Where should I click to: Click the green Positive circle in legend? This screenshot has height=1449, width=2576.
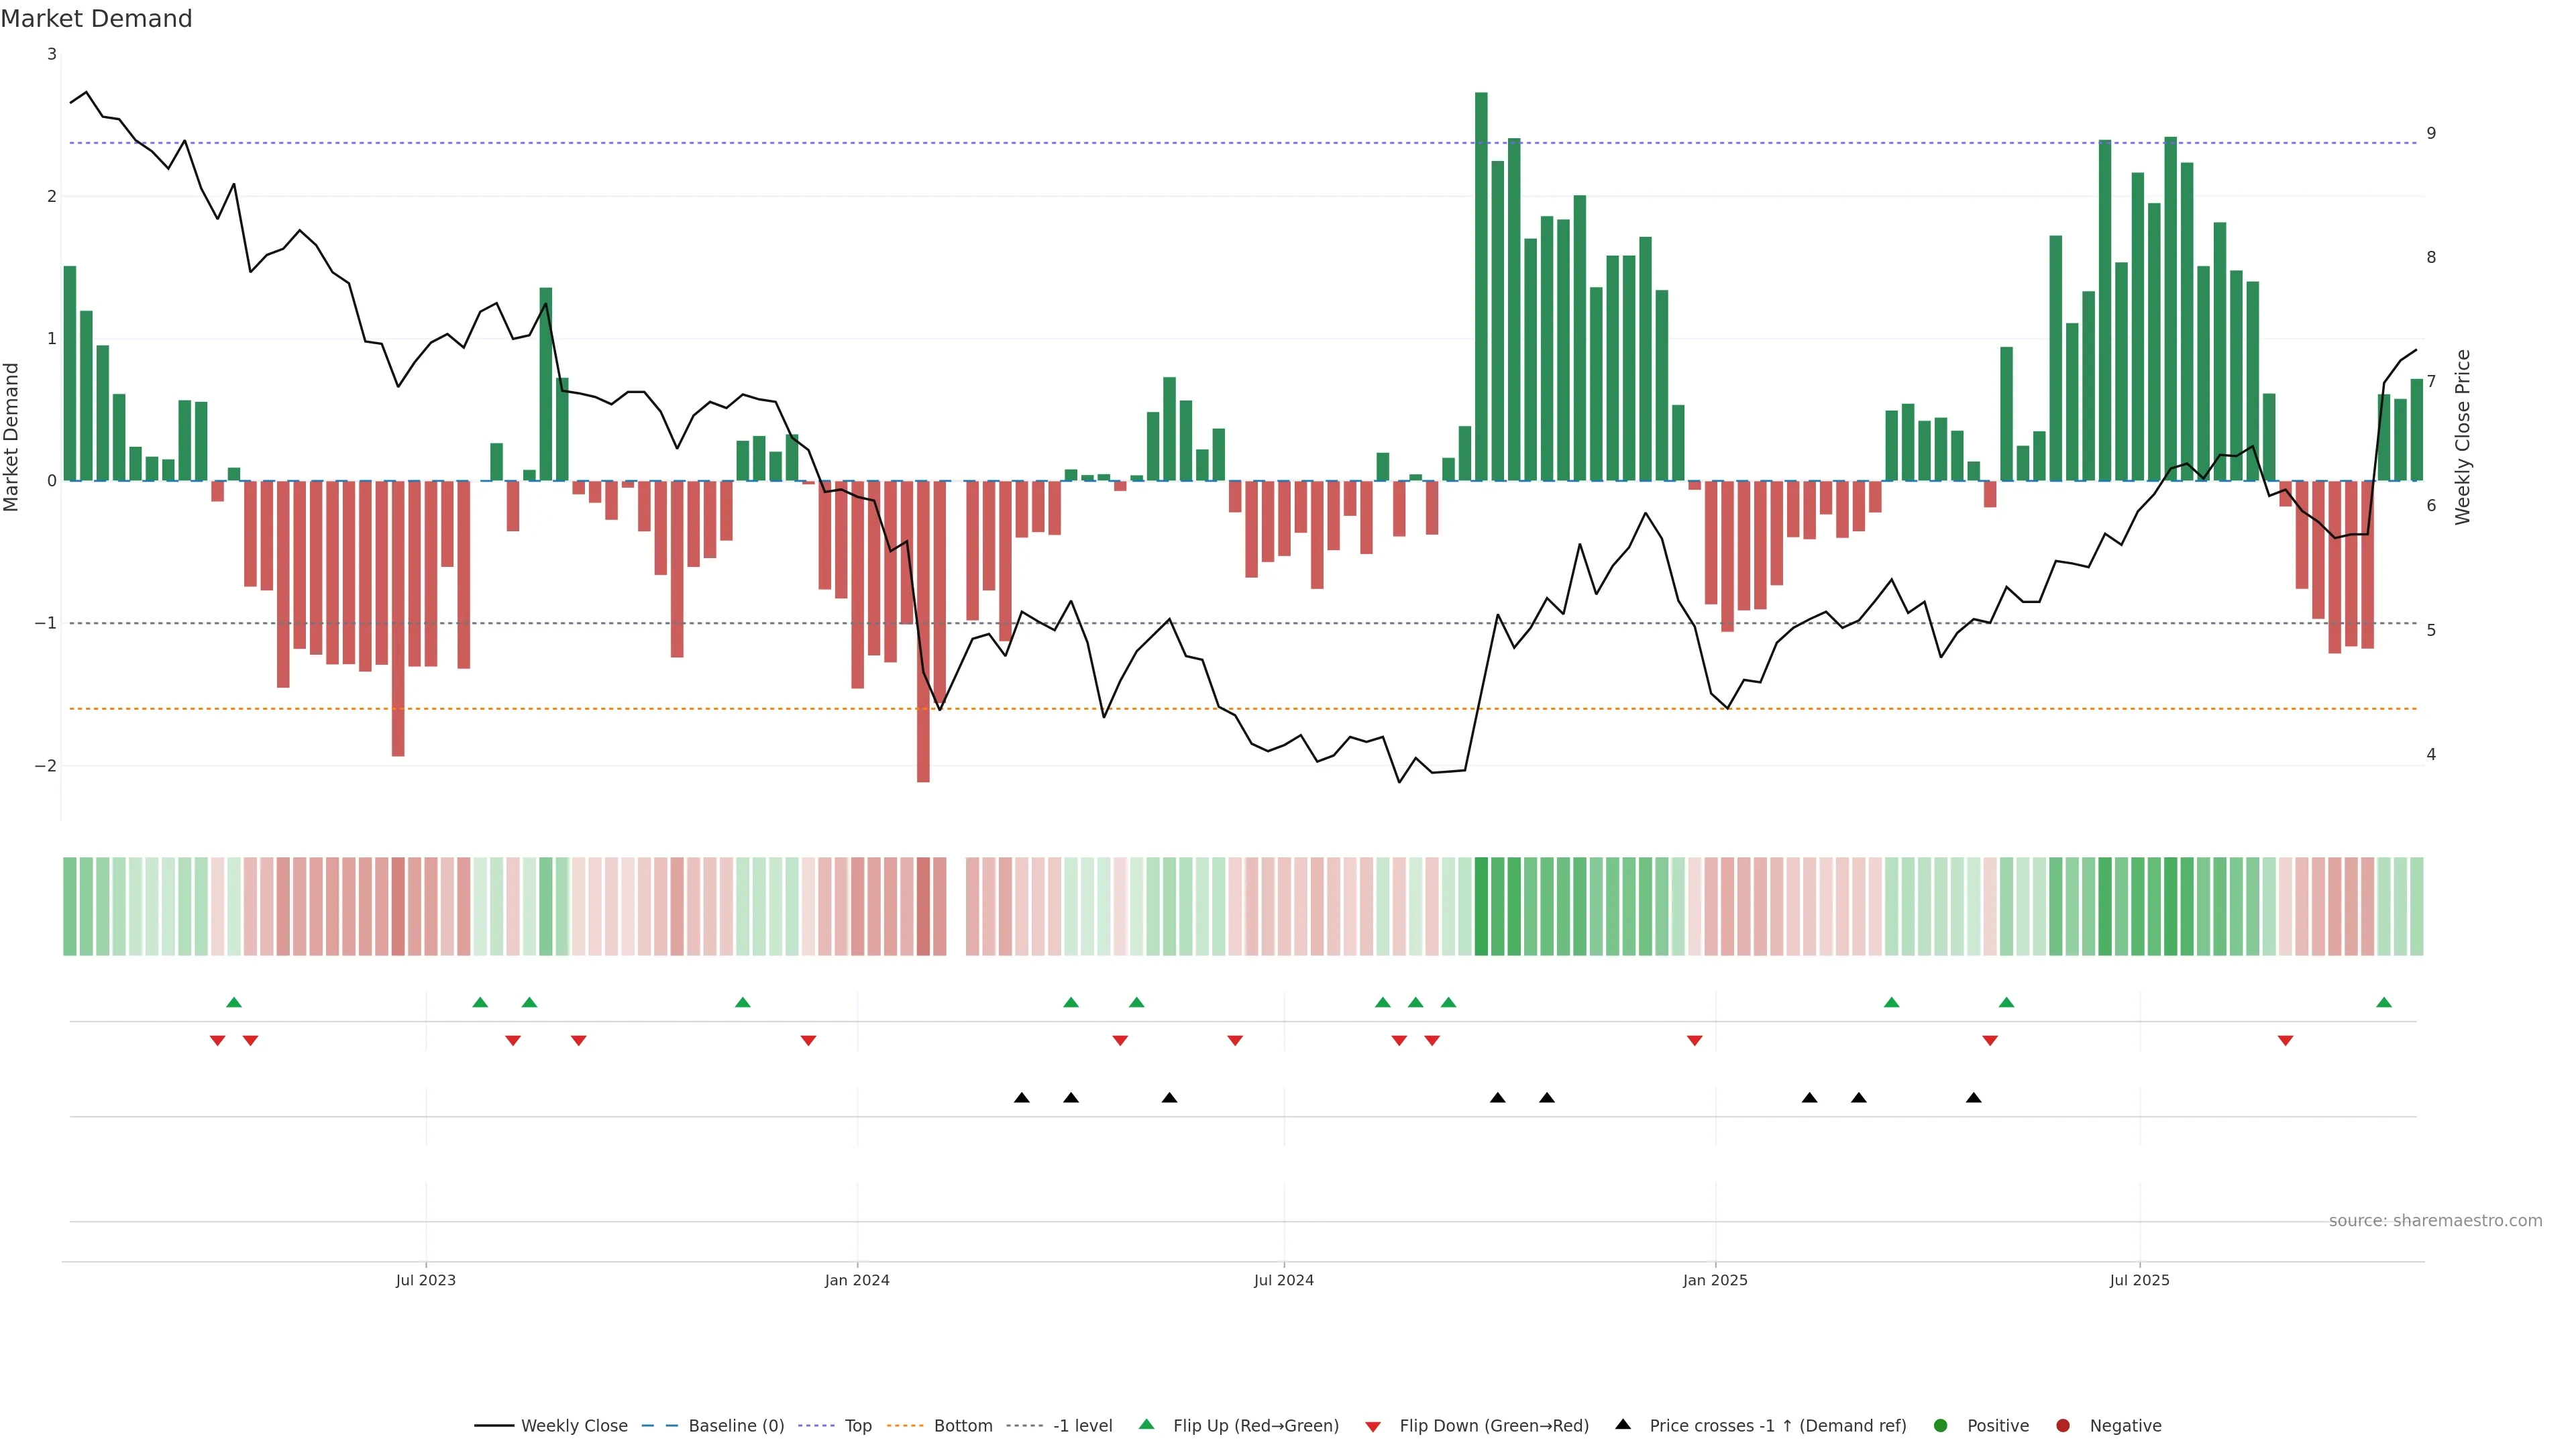pos(1941,1425)
